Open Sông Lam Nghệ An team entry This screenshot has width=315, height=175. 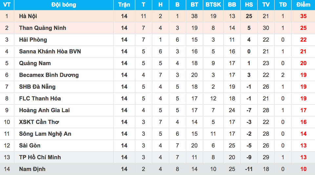pos(45,134)
